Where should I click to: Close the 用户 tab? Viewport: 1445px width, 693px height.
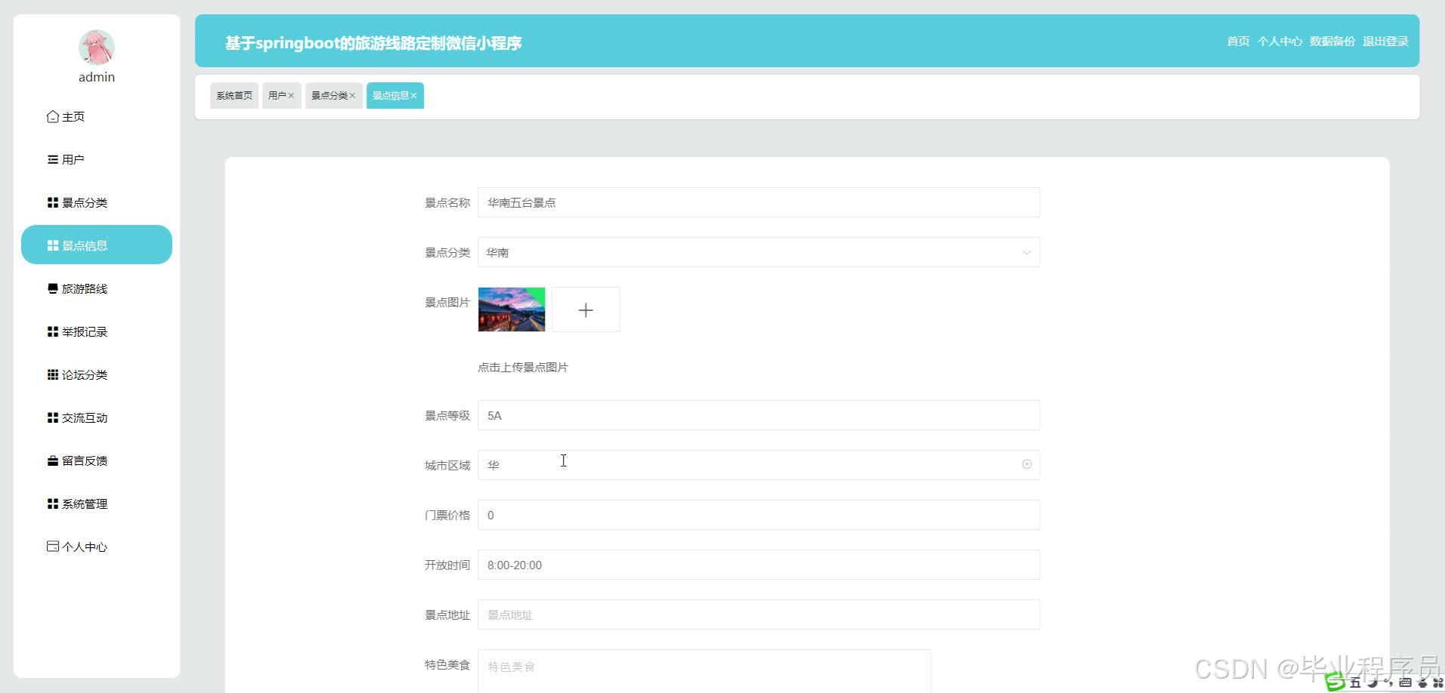291,96
